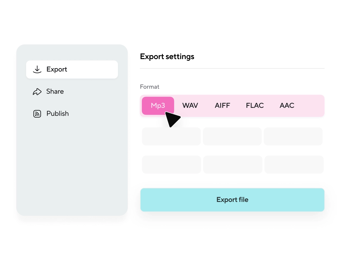Click the Export settings heading

[x=167, y=57]
